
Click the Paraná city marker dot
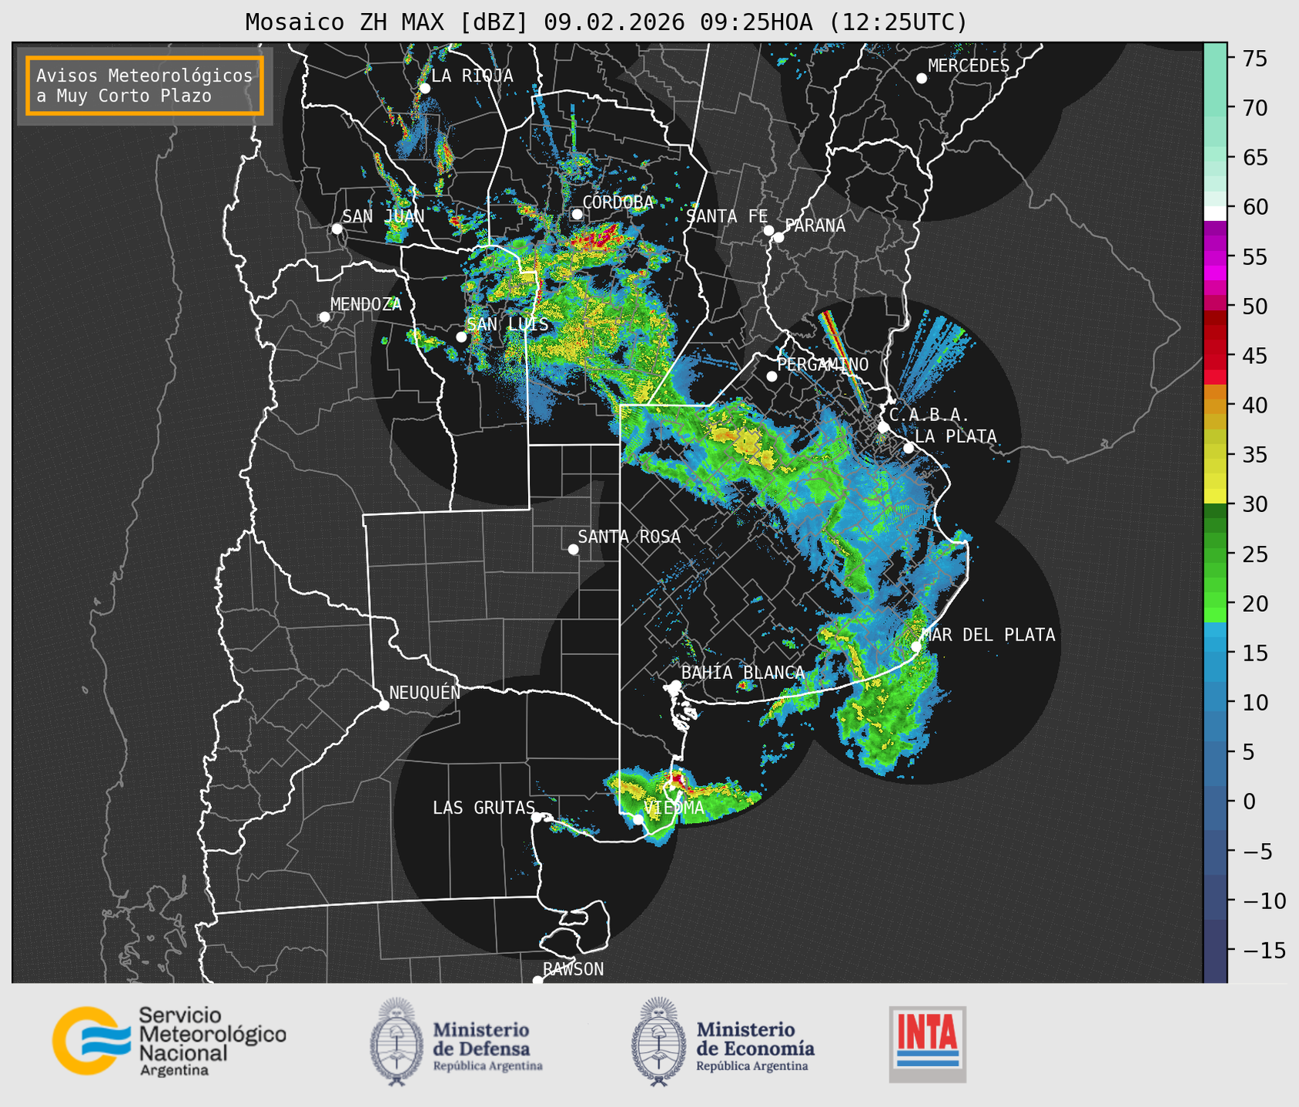tap(778, 237)
